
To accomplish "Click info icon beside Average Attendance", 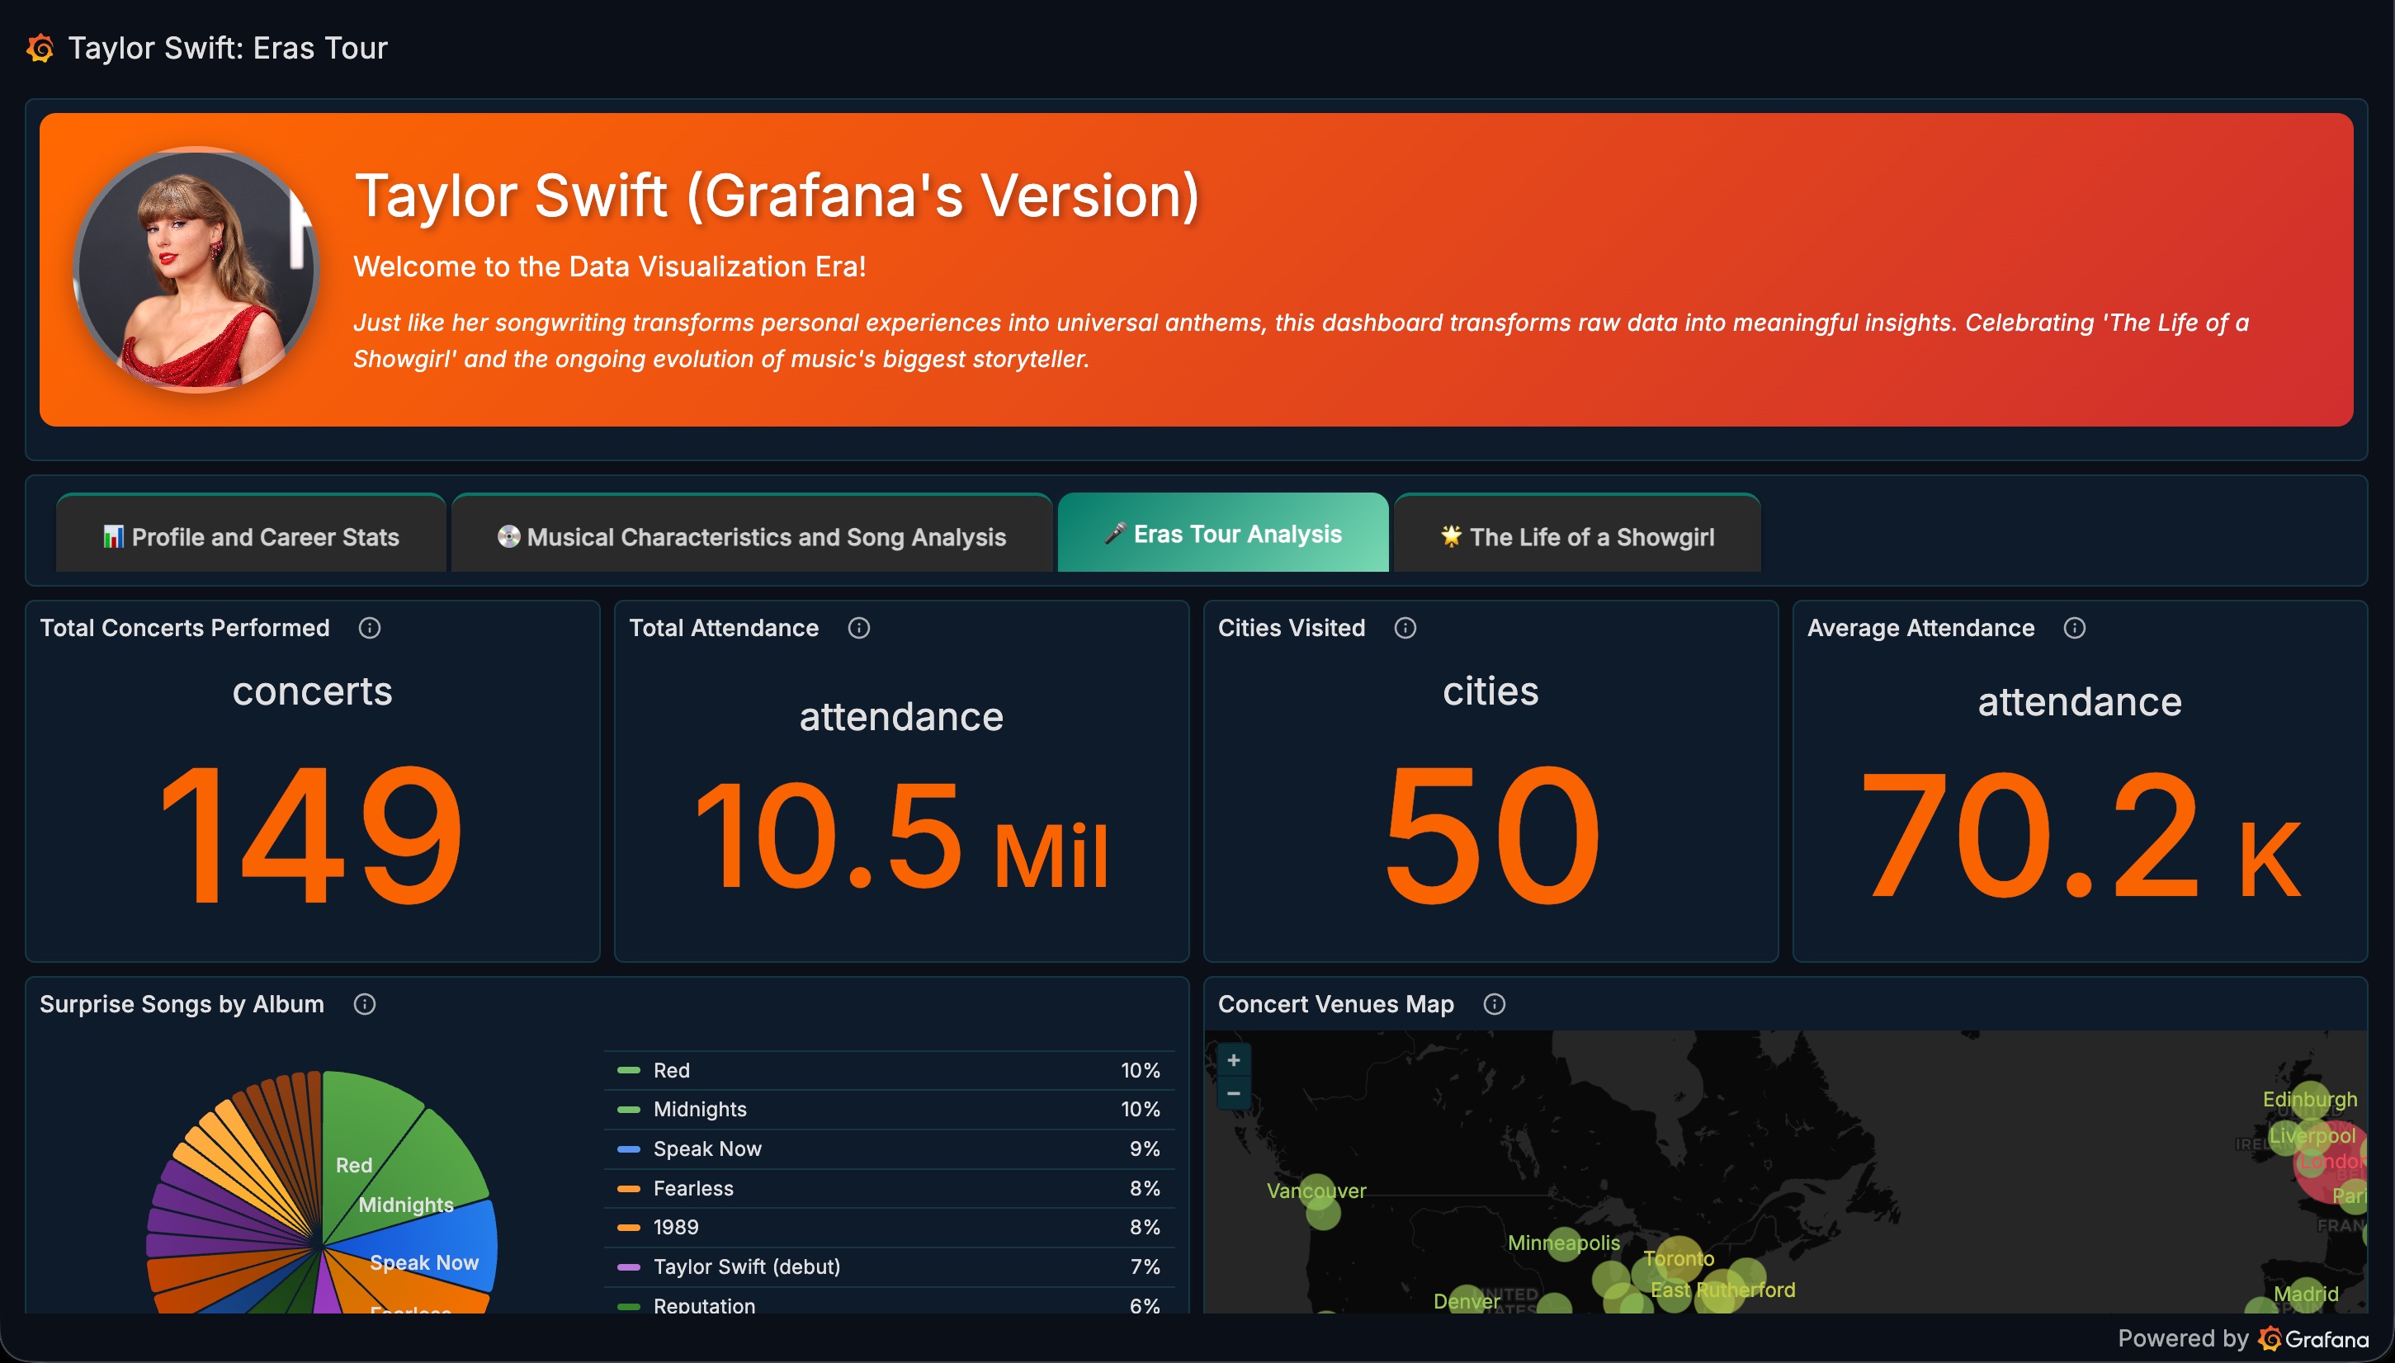I will [x=2074, y=628].
